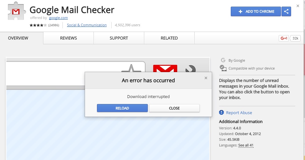This screenshot has height=160, width=305.
Task: Open the google.com publisher link
Action: (58, 18)
